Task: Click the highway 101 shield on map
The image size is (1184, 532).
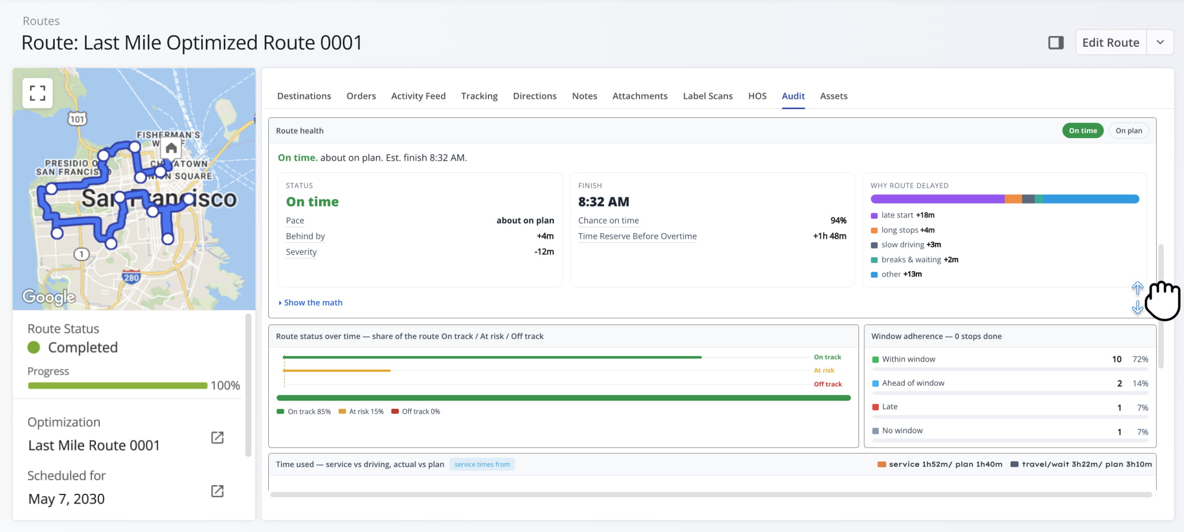Action: coord(77,119)
